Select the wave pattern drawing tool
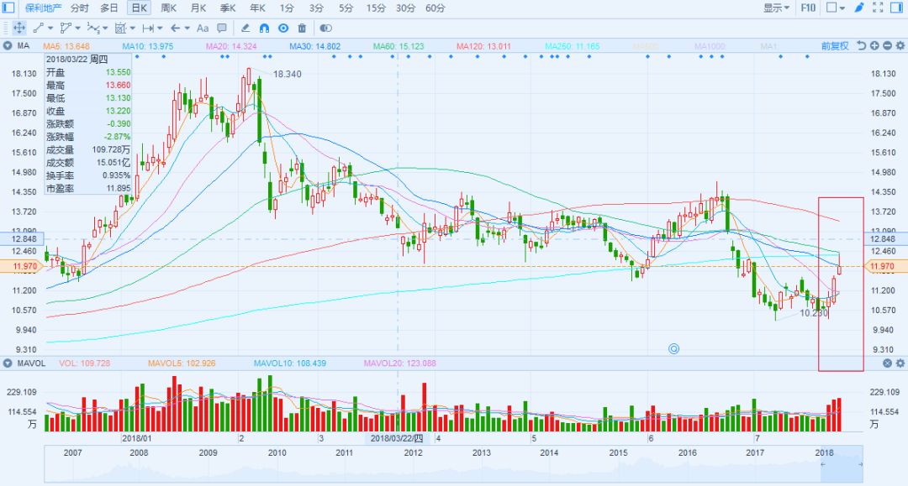Screen dimensions: 908x486 coord(93,28)
